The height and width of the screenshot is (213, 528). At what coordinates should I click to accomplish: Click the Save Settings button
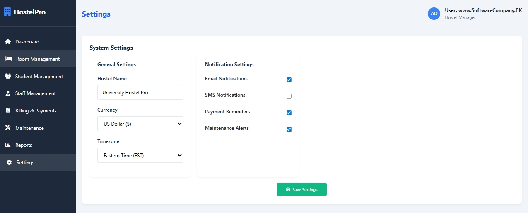[302, 189]
